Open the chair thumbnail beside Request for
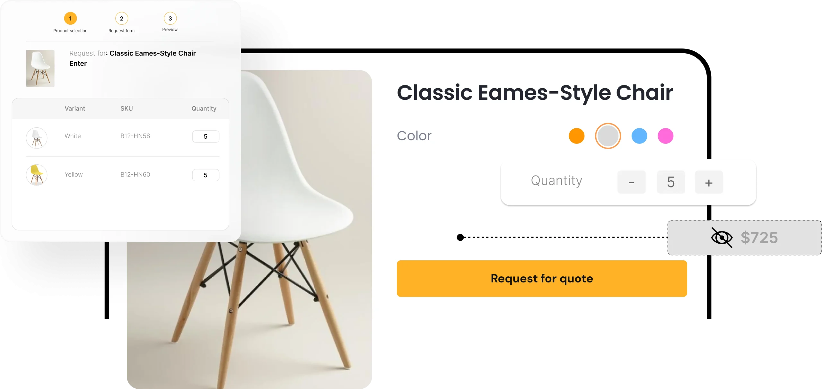 pyautogui.click(x=40, y=68)
